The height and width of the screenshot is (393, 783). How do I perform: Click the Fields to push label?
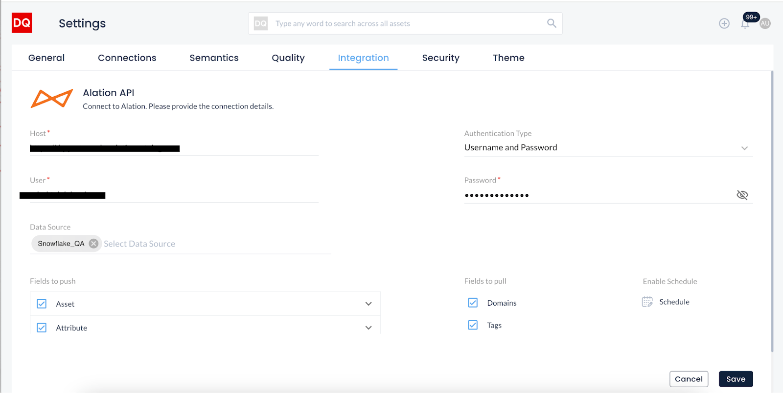(53, 281)
